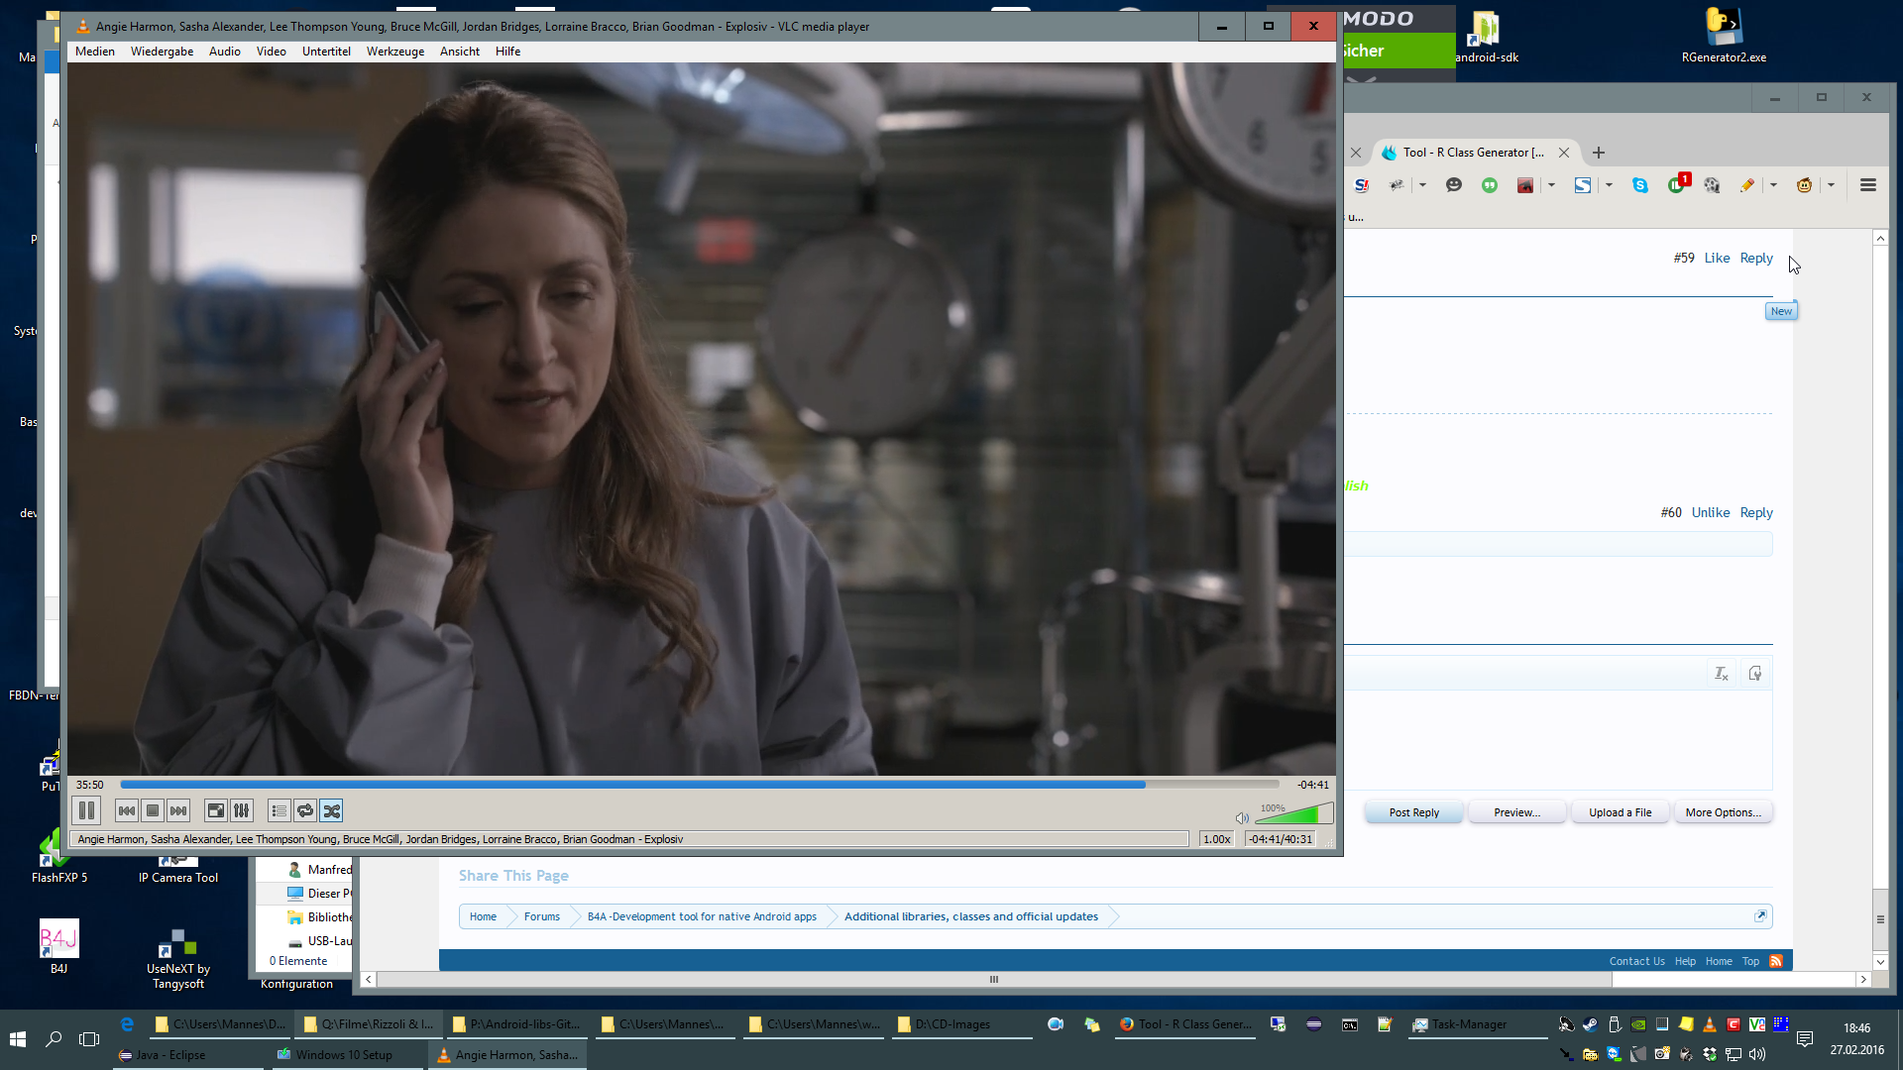This screenshot has height=1070, width=1903.
Task: Open the Wiedergabe menu
Action: [x=162, y=52]
